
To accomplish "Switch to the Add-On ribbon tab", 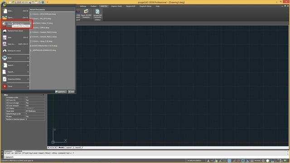I will [x=104, y=6].
